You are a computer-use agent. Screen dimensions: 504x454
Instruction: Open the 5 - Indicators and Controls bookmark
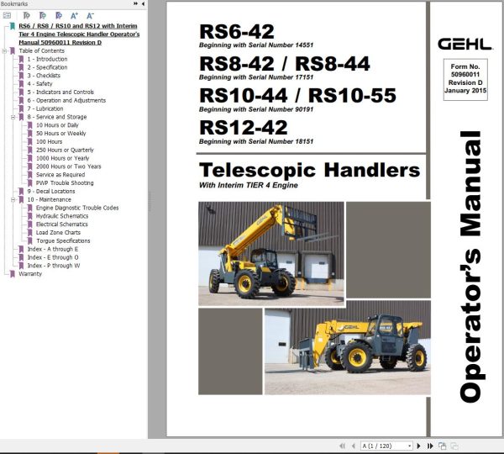(x=60, y=92)
